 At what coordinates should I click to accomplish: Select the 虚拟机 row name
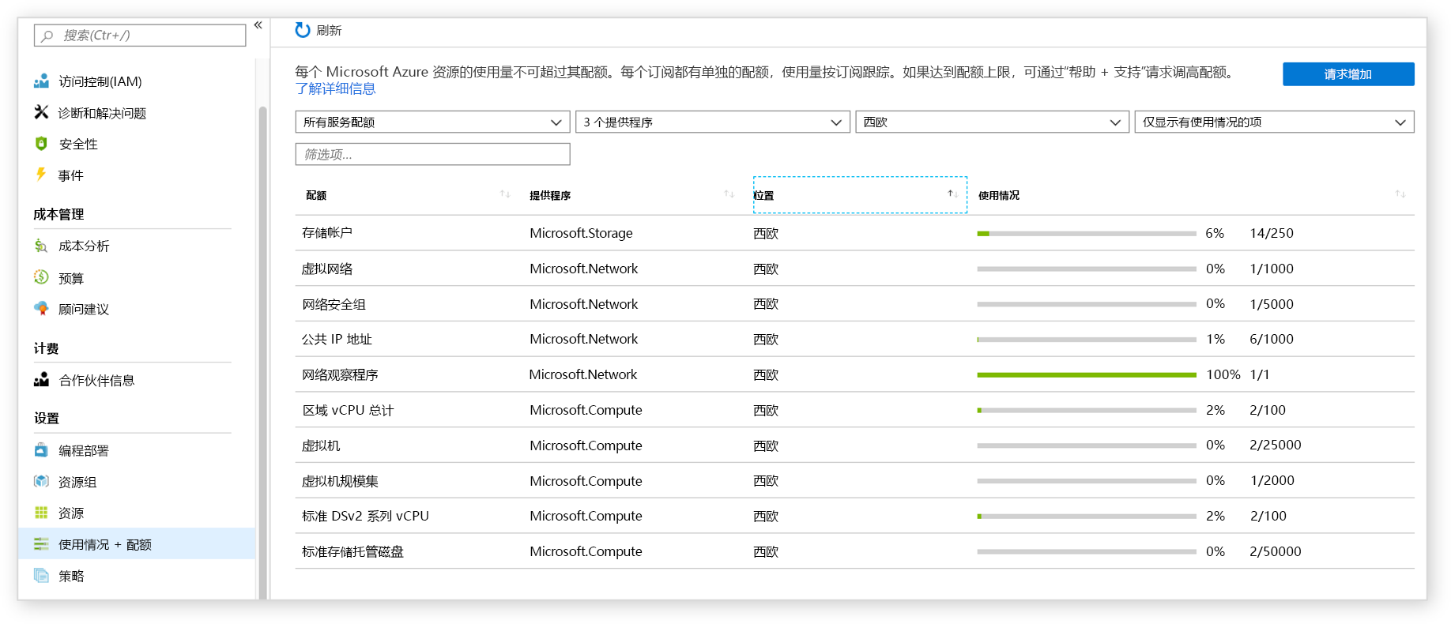tap(321, 445)
